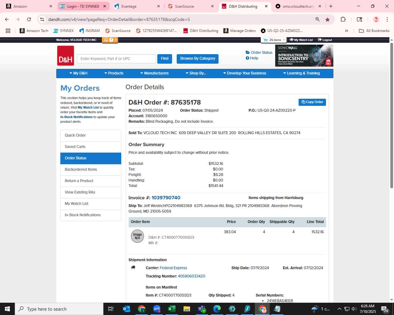This screenshot has width=394, height=315.
Task: Open the browser extensions menu
Action: click(x=343, y=19)
